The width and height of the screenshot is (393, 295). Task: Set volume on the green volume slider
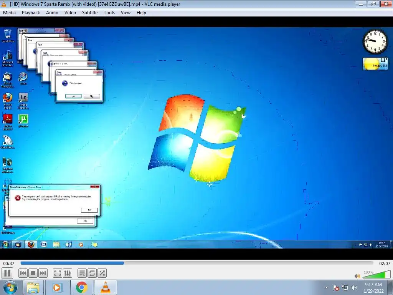click(x=376, y=274)
